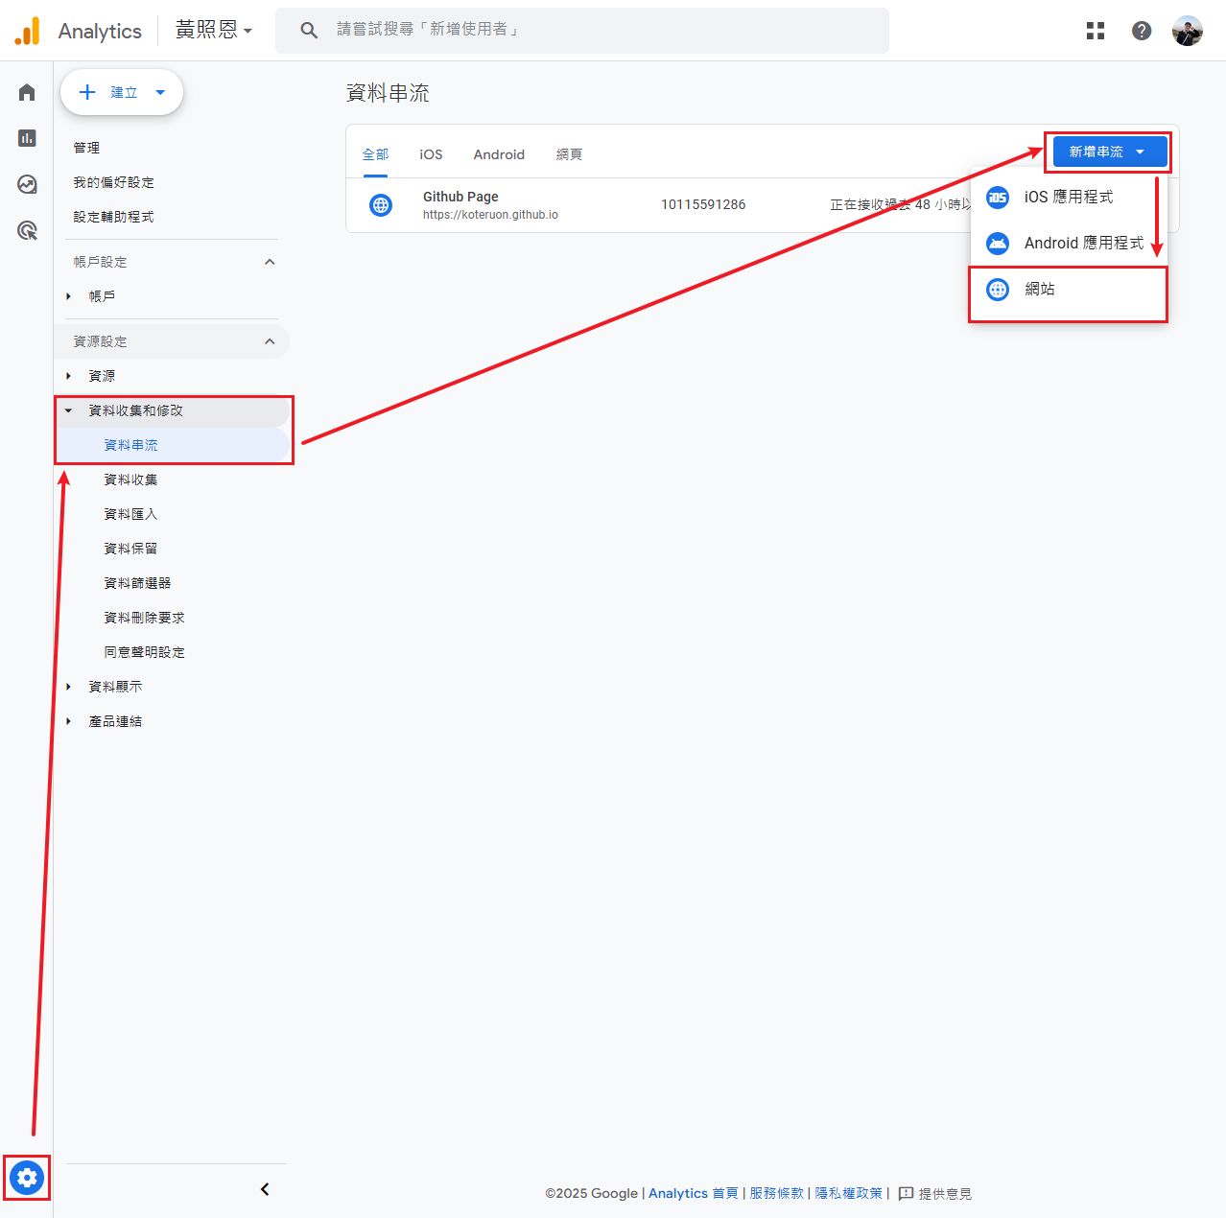This screenshot has height=1218, width=1226.
Task: Click the Google Analytics logo icon
Action: pos(27,30)
